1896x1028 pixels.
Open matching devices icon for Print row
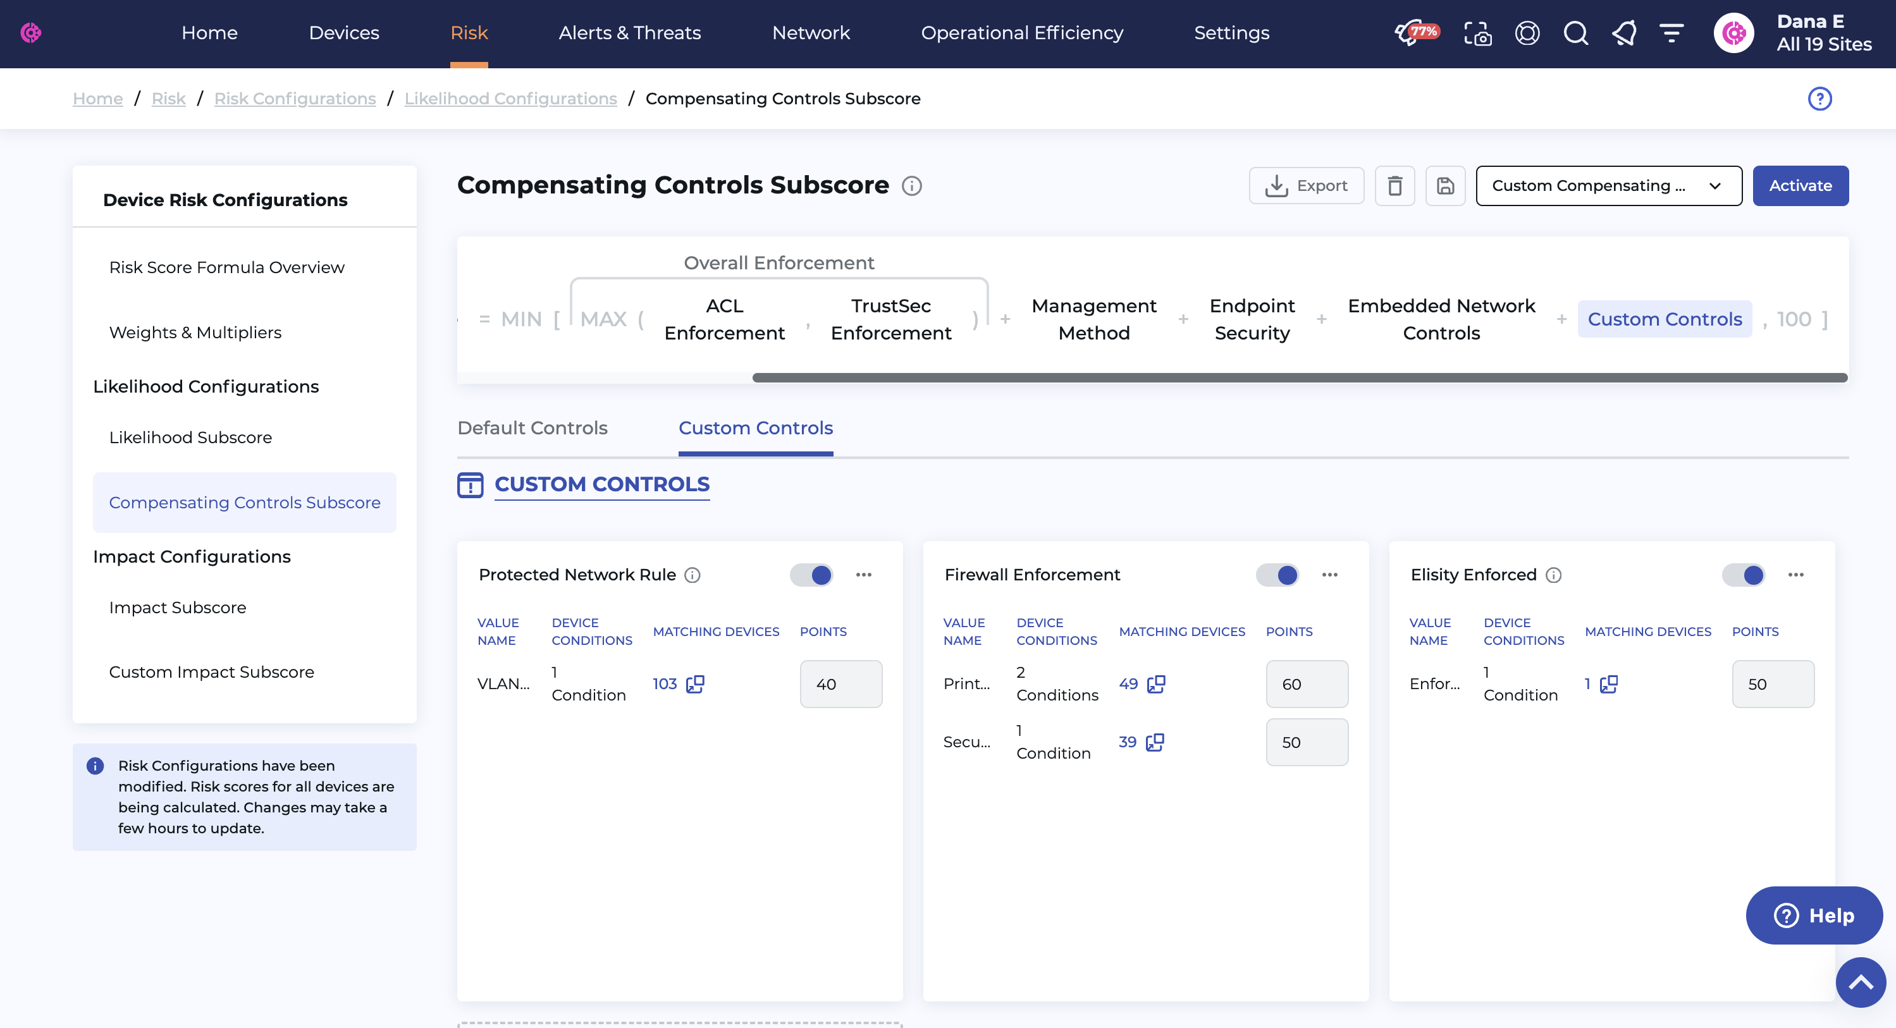[1156, 684]
